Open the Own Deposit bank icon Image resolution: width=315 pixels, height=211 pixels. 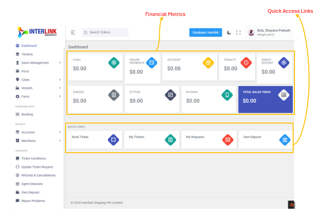285,140
